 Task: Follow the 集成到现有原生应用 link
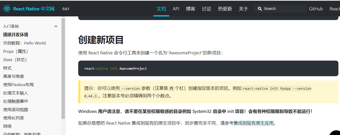click(253, 123)
